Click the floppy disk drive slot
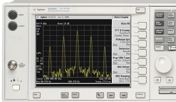Viewport: 176px width, 102px height. [168, 90]
